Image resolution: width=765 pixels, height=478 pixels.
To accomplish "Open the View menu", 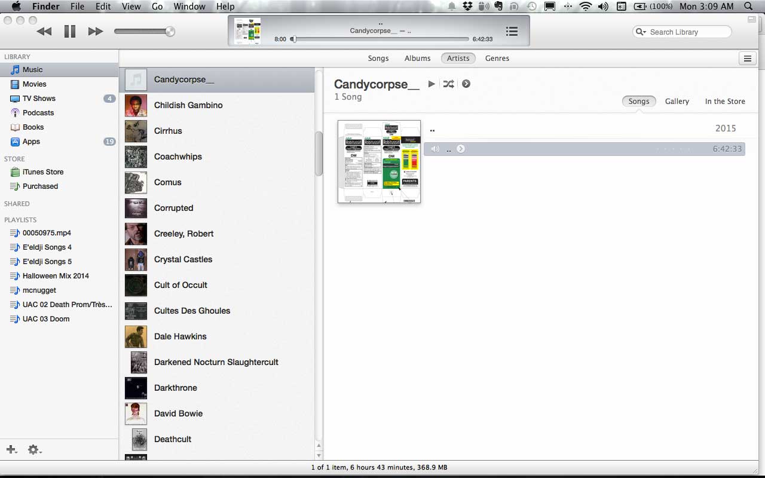I will 131,7.
